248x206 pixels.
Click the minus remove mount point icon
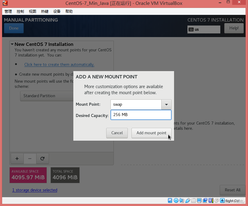coord(30,158)
